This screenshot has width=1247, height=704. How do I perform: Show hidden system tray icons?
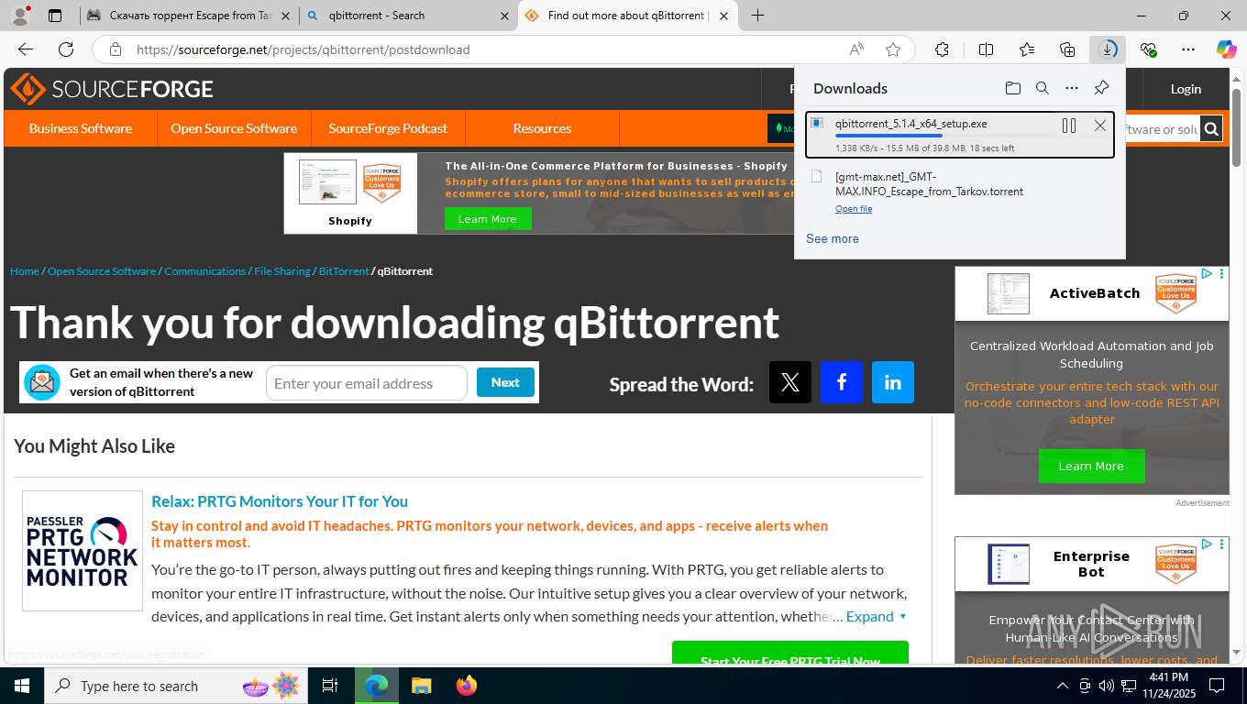(x=1063, y=686)
